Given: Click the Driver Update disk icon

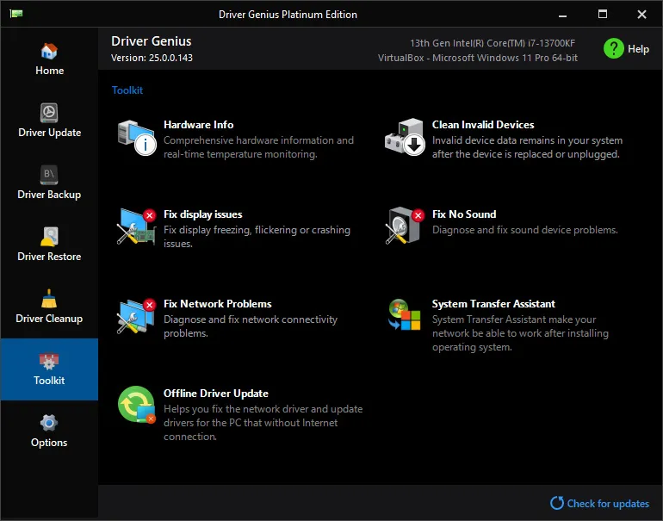Looking at the screenshot, I should tap(49, 113).
